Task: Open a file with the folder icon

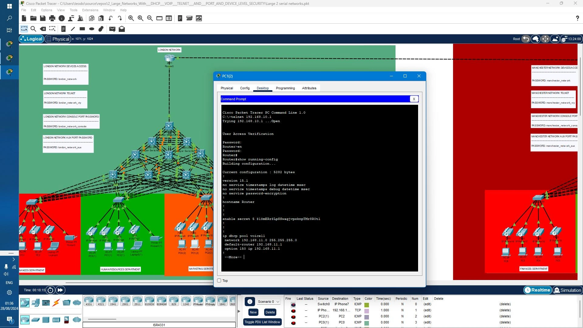Action: pos(33,18)
